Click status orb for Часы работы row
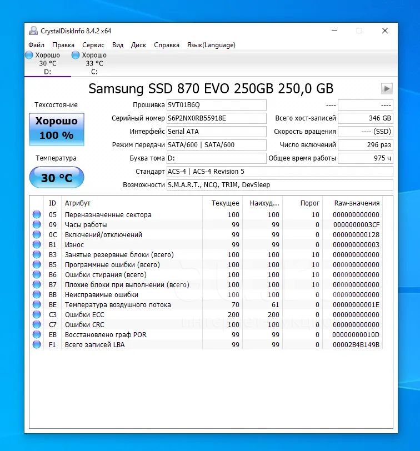 (x=37, y=224)
